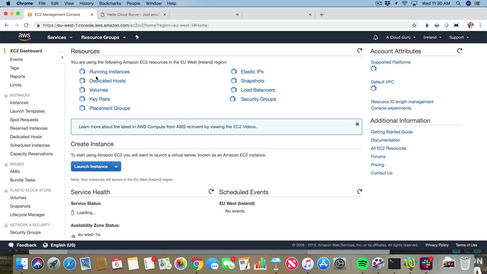
Task: Open the AWS notifications bell
Action: 375,37
